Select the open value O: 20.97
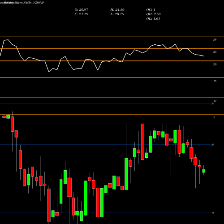 82,10
